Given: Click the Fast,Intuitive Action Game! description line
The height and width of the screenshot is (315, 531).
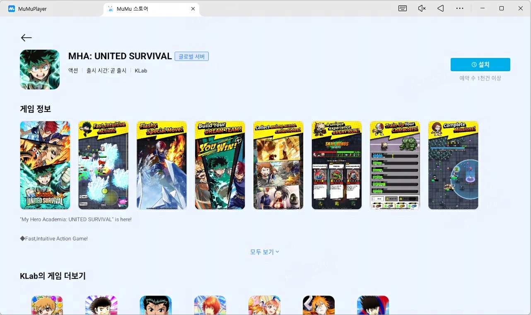Looking at the screenshot, I should pyautogui.click(x=54, y=238).
